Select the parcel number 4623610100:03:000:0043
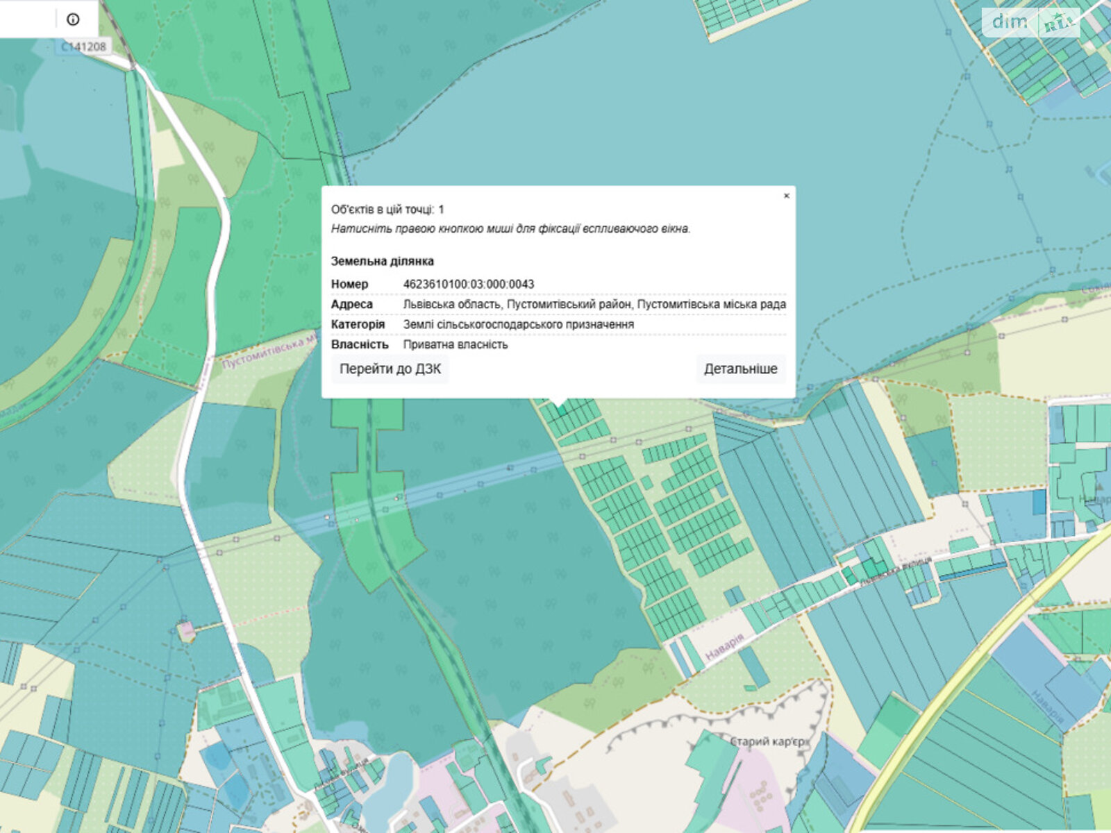1111x833 pixels. [469, 284]
